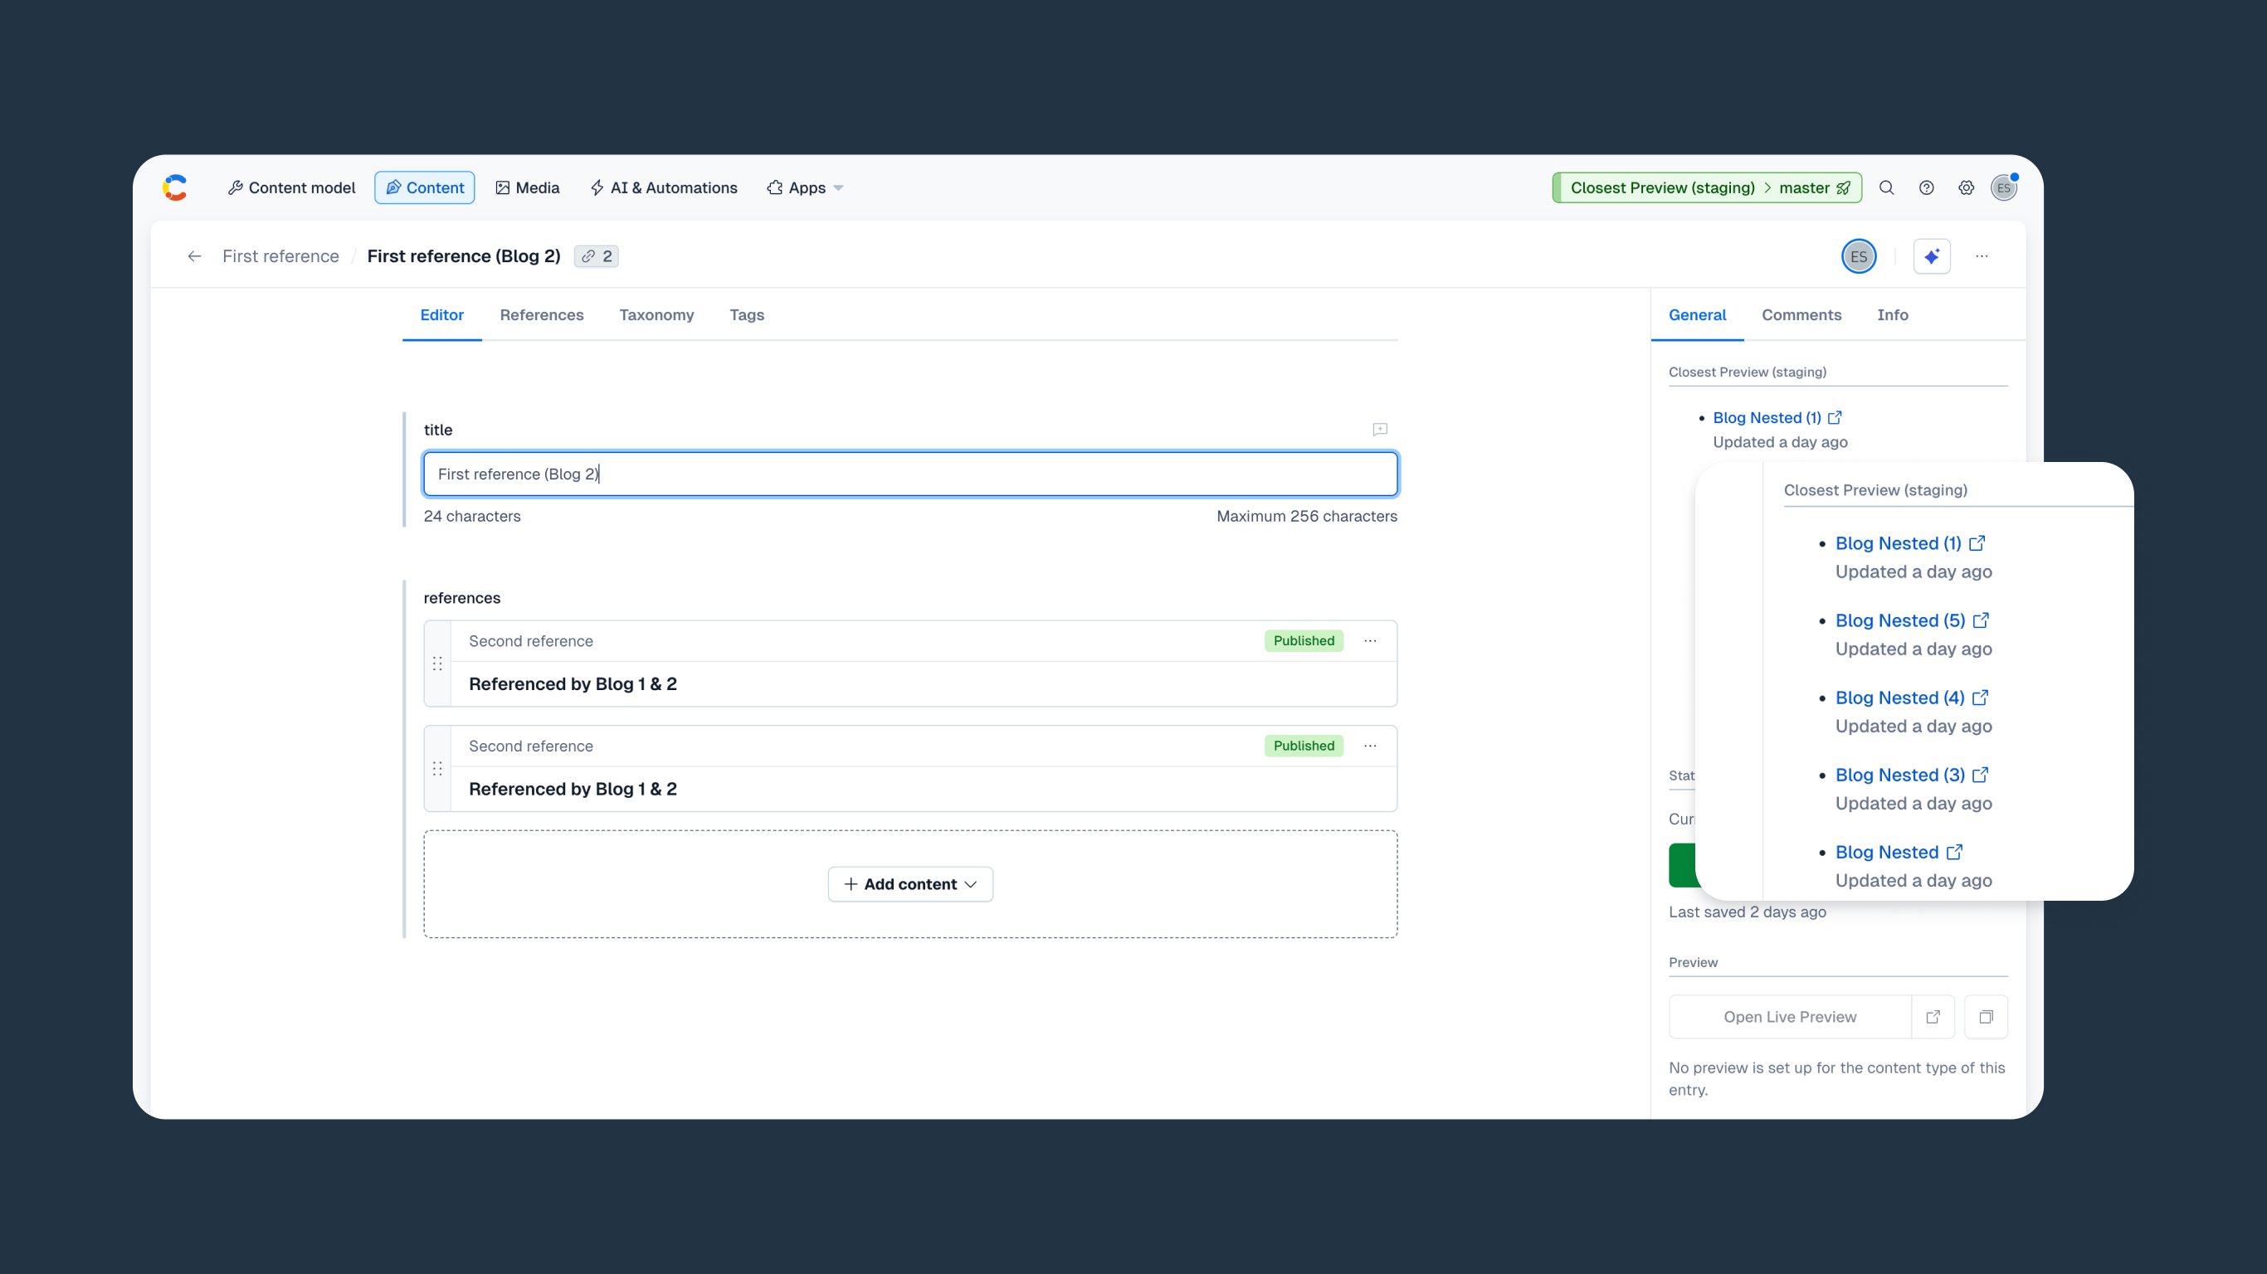Click into the title text field

(x=910, y=474)
